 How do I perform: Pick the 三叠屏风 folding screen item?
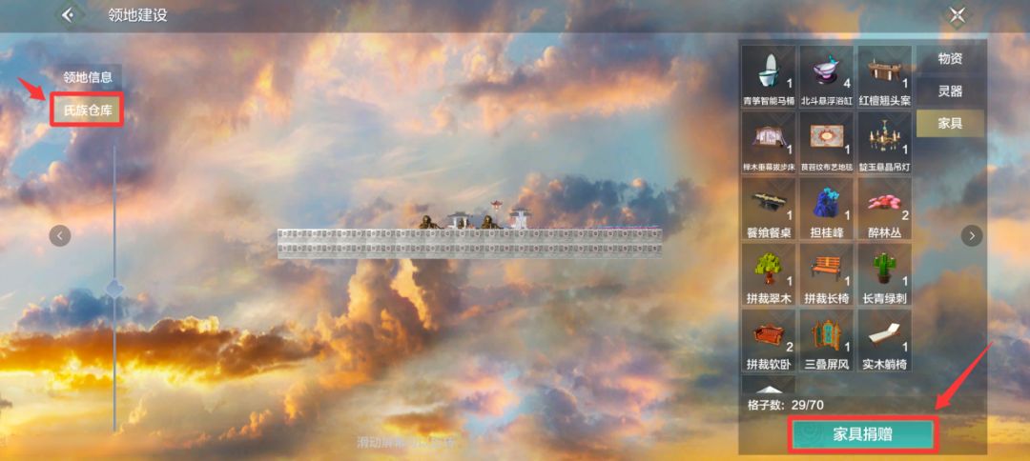click(x=826, y=340)
